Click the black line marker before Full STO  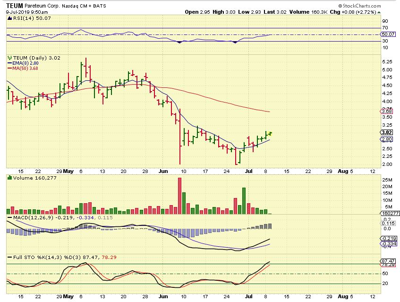coord(10,257)
